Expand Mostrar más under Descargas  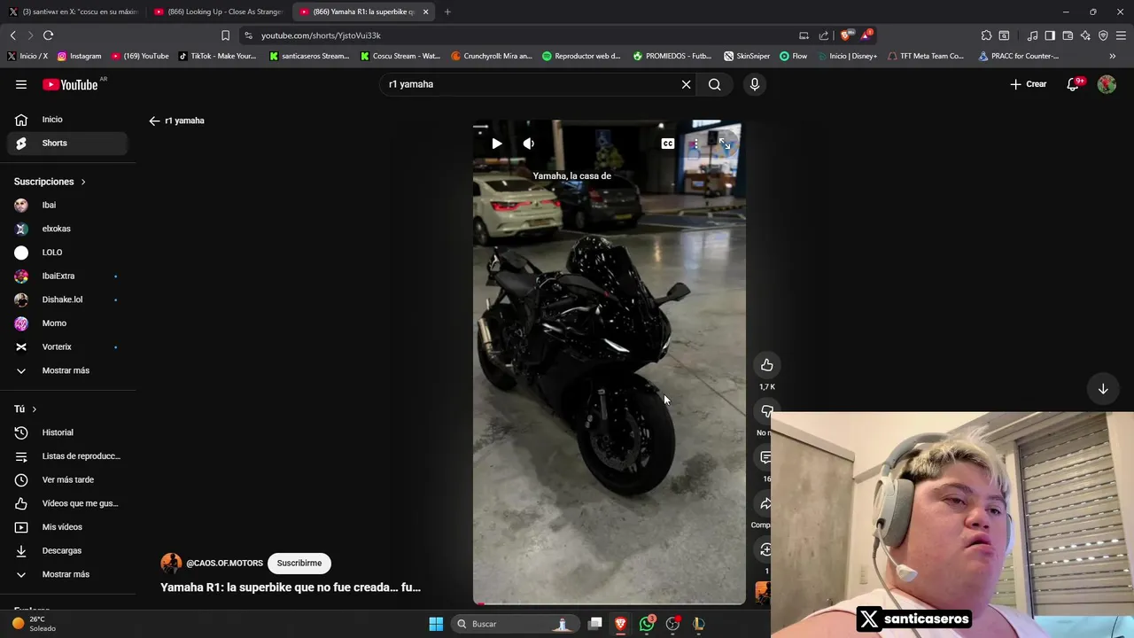coord(67,574)
